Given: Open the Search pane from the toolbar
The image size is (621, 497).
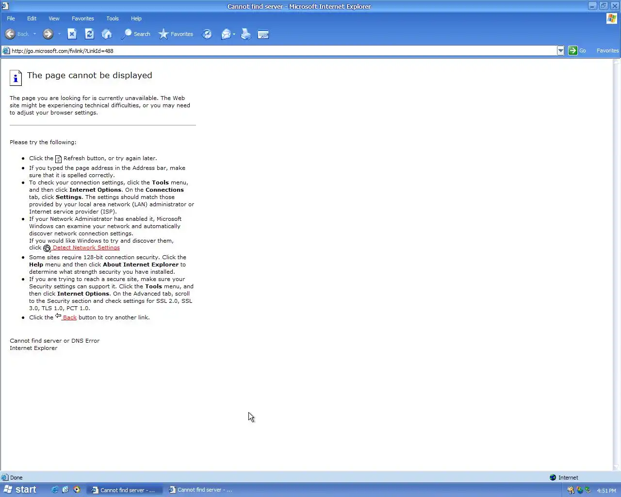Looking at the screenshot, I should click(x=136, y=34).
